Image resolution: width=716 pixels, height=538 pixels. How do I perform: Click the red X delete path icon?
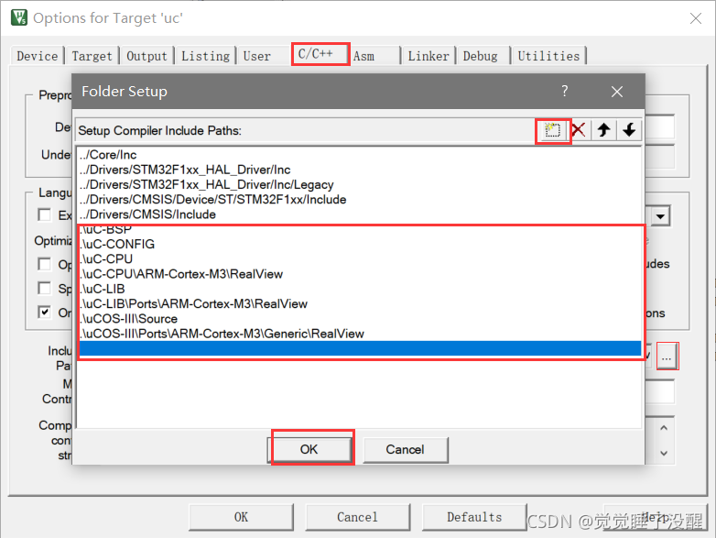coord(579,130)
